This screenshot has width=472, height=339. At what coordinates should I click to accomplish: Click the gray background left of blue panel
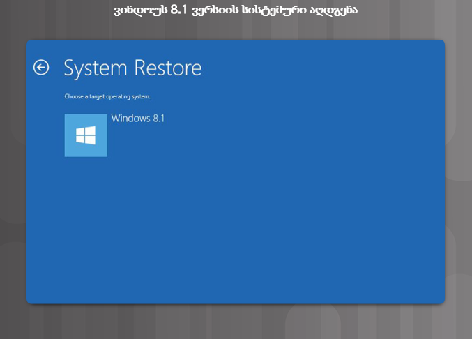pyautogui.click(x=13, y=174)
